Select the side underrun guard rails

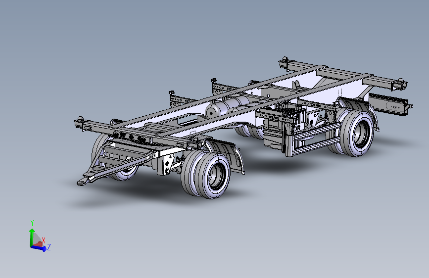[313, 140]
